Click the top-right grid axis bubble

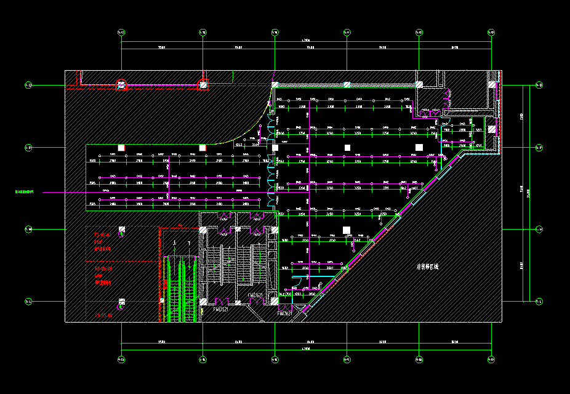(x=491, y=32)
